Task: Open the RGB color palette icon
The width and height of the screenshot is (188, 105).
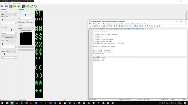Action: tap(23, 6)
